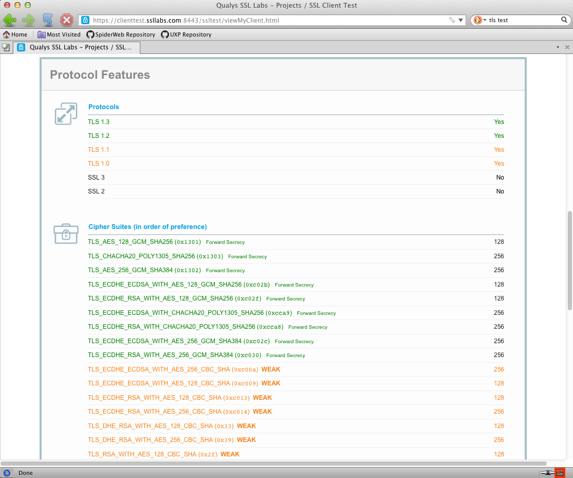Click TLS_ECDHE_ECDSA_WITH_AES_256_GCM_SHA384 row

295,341
